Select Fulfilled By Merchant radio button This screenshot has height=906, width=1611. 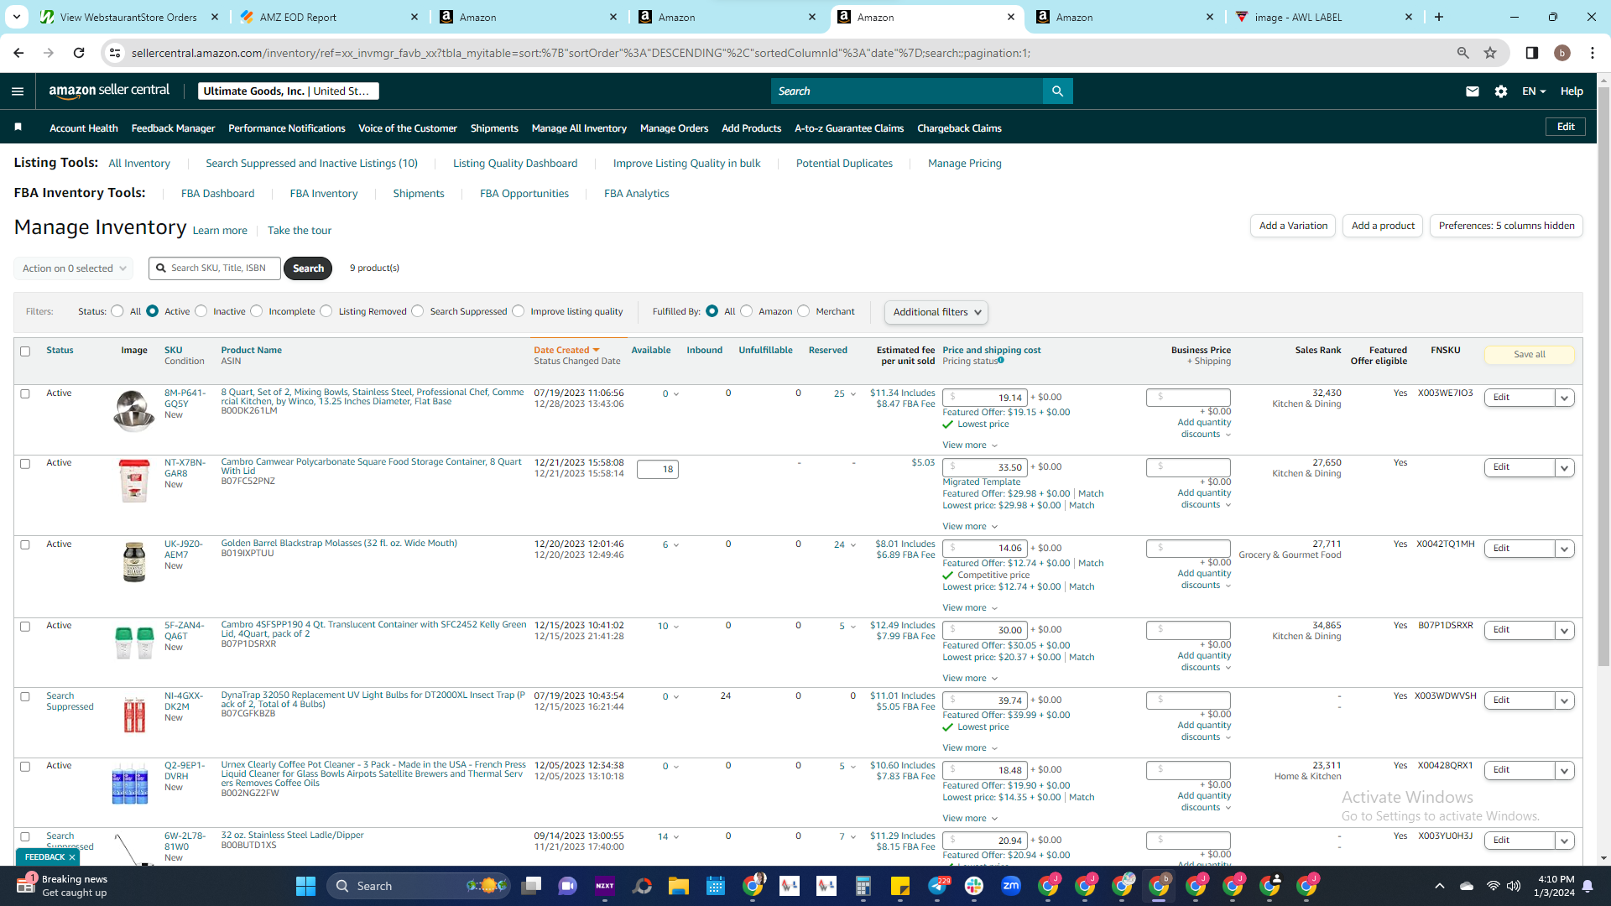804,311
